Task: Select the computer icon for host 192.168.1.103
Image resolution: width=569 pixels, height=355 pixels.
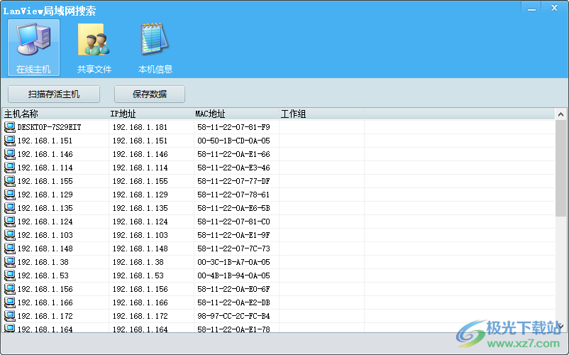Action: click(x=9, y=235)
